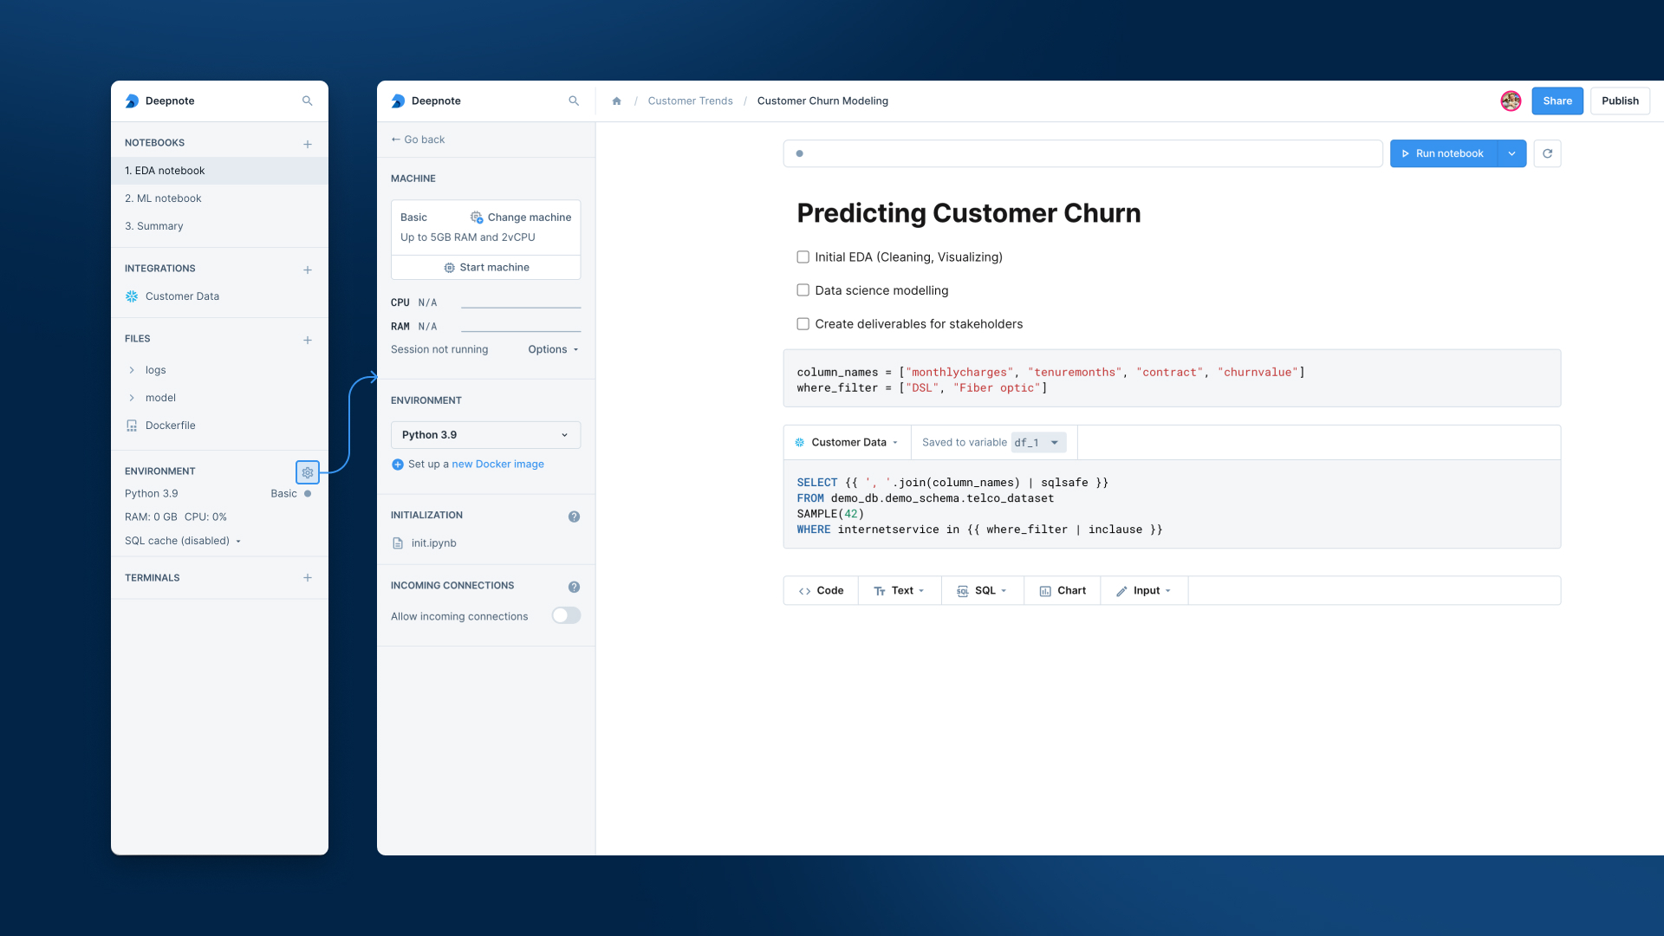This screenshot has height=936, width=1664.
Task: Select the Chart block type tab
Action: click(x=1063, y=590)
